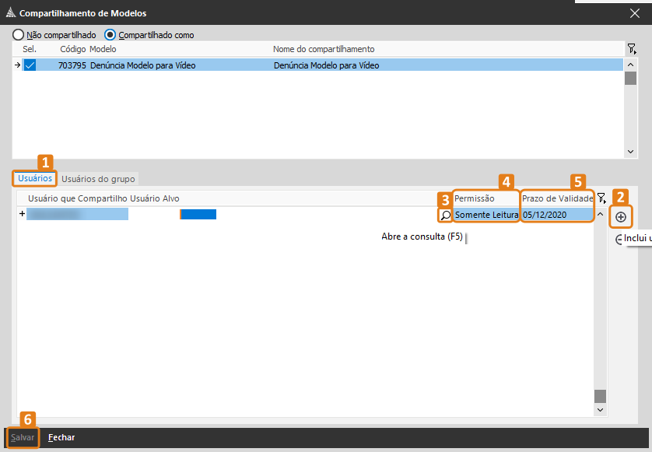Image resolution: width=652 pixels, height=452 pixels.
Task: Switch to 'Usuários do grupo' tab
Action: 98,179
